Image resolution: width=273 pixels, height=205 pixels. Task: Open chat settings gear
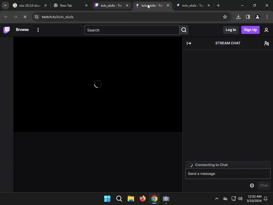252,186
